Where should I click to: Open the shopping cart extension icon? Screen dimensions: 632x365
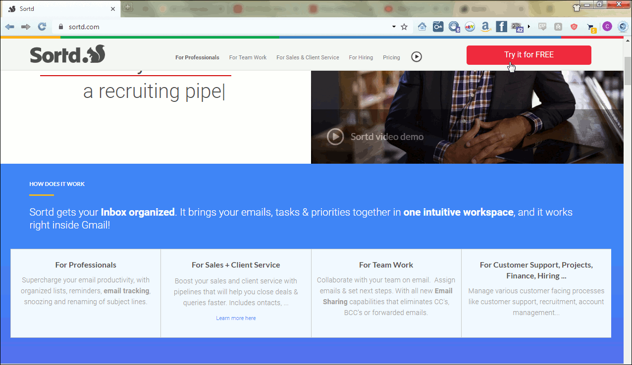[591, 28]
